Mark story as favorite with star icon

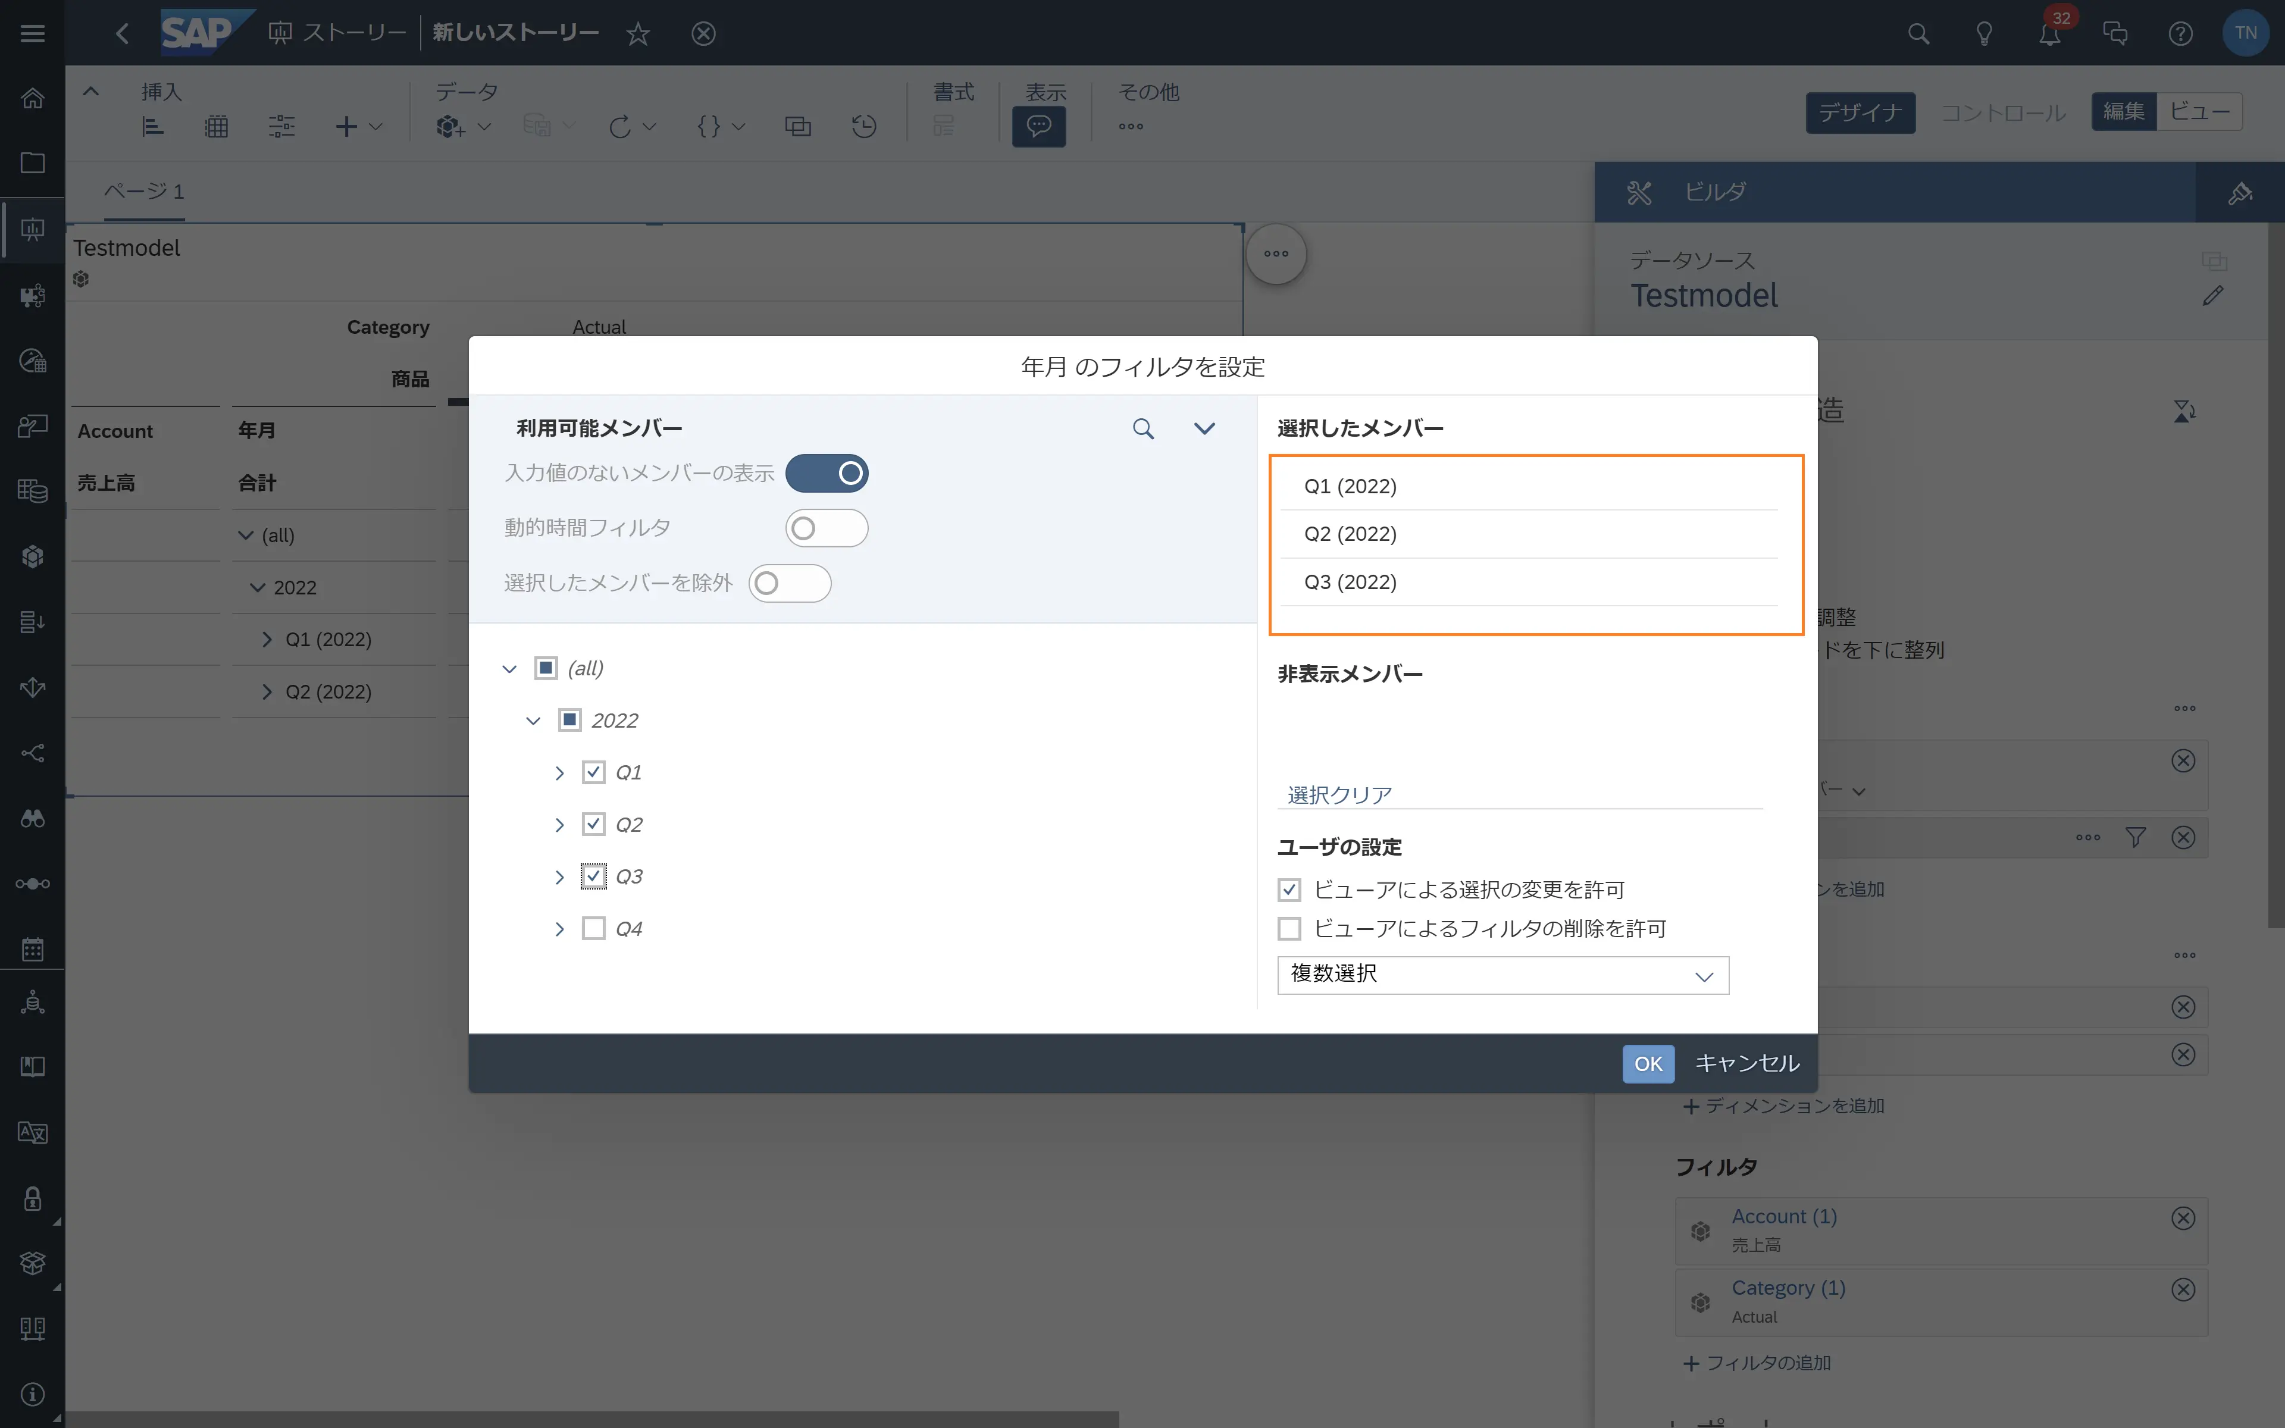pyautogui.click(x=638, y=34)
